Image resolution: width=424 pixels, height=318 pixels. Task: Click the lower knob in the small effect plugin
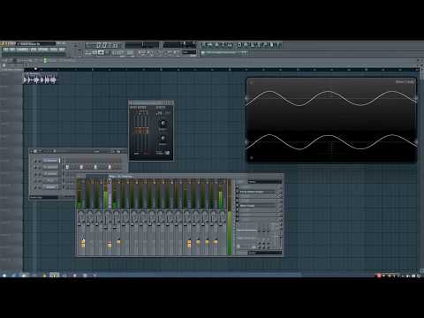tap(163, 138)
